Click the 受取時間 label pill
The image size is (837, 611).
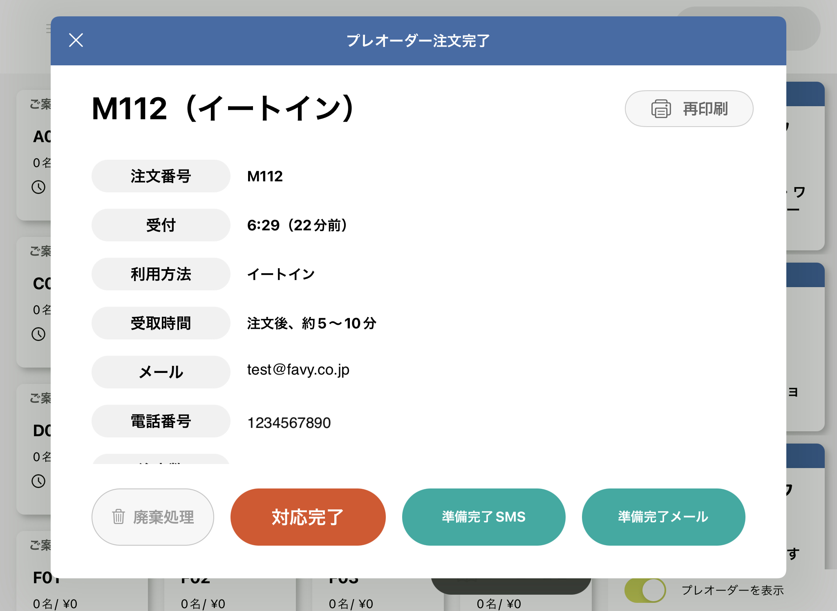pyautogui.click(x=161, y=323)
